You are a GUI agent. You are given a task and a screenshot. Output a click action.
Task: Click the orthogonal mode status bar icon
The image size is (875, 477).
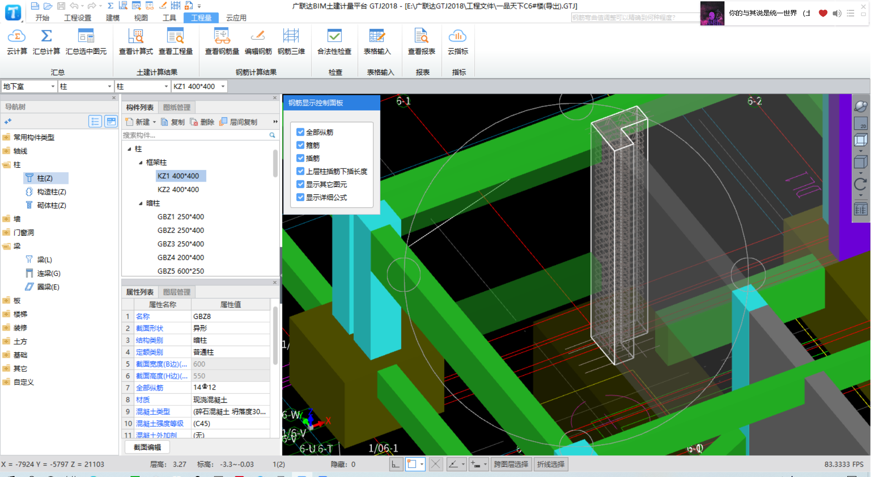click(396, 464)
